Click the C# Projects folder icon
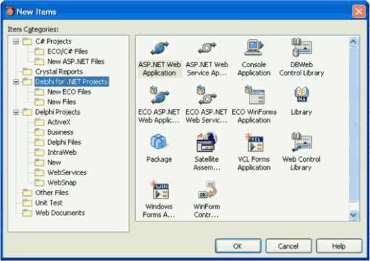The width and height of the screenshot is (370, 261). click(28, 42)
